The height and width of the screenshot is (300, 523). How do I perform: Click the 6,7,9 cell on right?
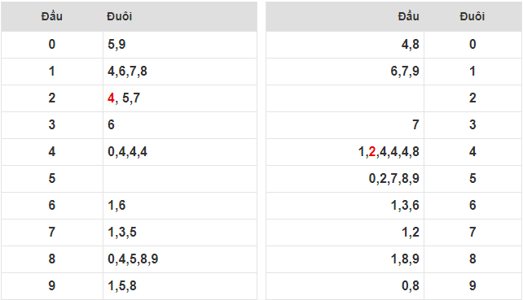pyautogui.click(x=345, y=72)
